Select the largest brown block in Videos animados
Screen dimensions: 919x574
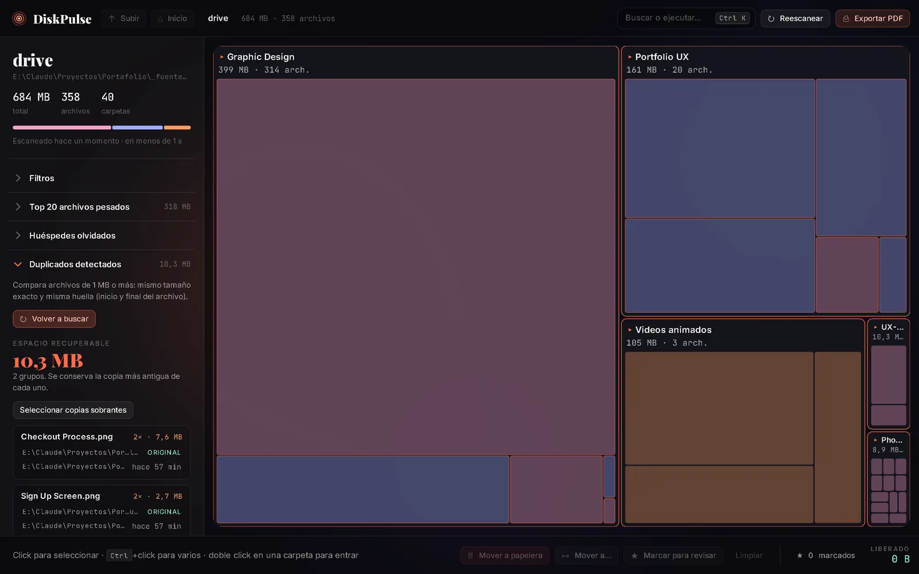point(719,408)
